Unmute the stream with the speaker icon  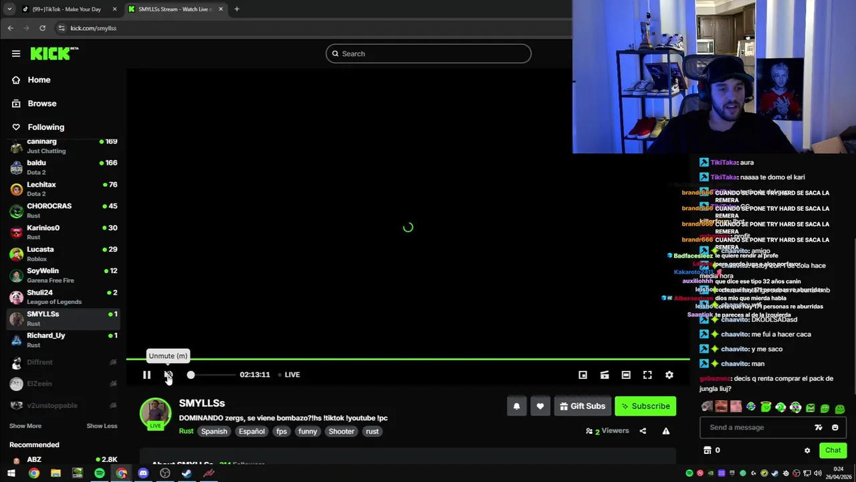(169, 375)
